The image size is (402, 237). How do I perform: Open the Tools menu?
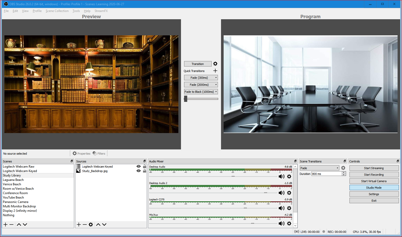pos(76,11)
